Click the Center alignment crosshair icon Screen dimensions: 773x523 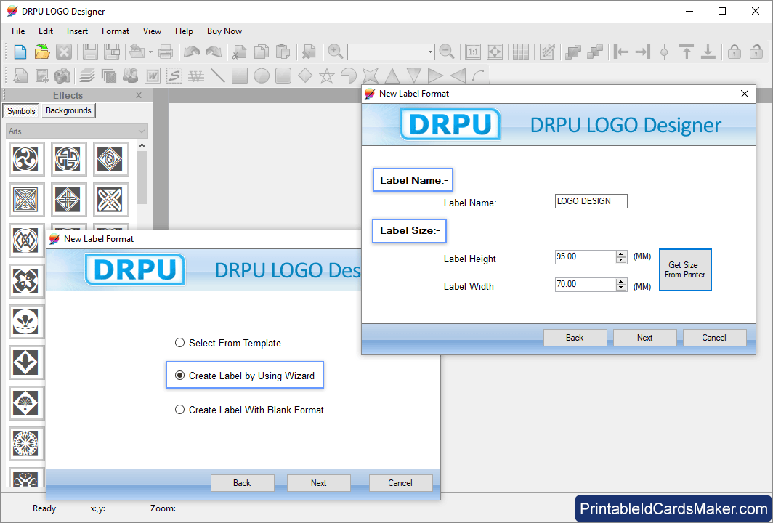pyautogui.click(x=665, y=52)
